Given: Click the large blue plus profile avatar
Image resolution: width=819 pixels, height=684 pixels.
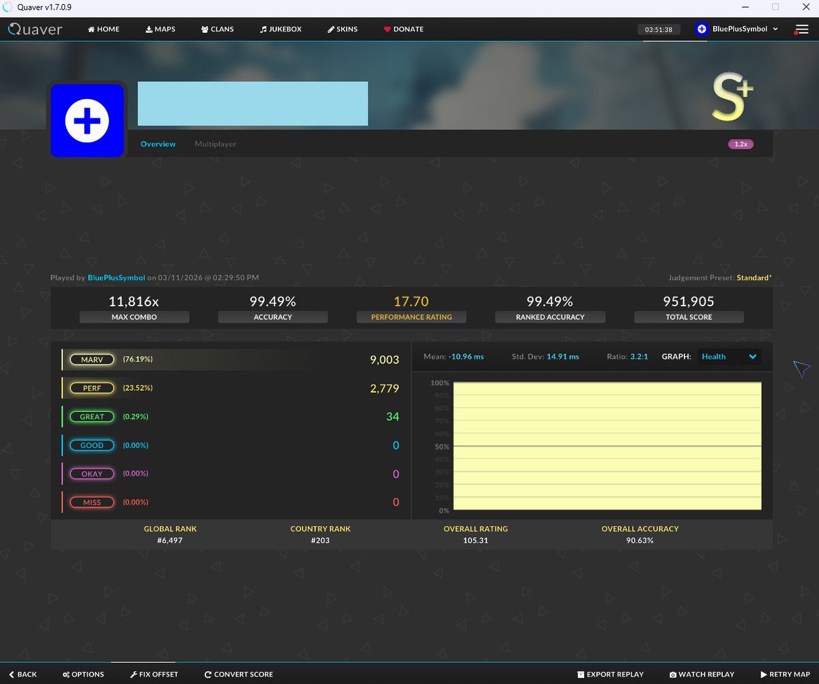Looking at the screenshot, I should [x=87, y=120].
